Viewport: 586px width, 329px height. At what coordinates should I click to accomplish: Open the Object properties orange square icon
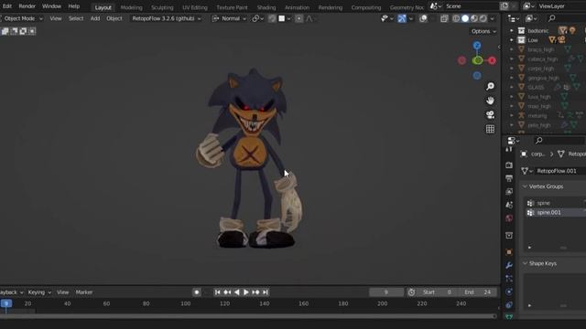point(509,252)
